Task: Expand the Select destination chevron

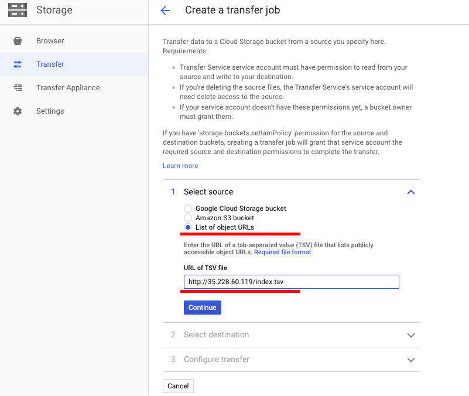Action: click(411, 335)
